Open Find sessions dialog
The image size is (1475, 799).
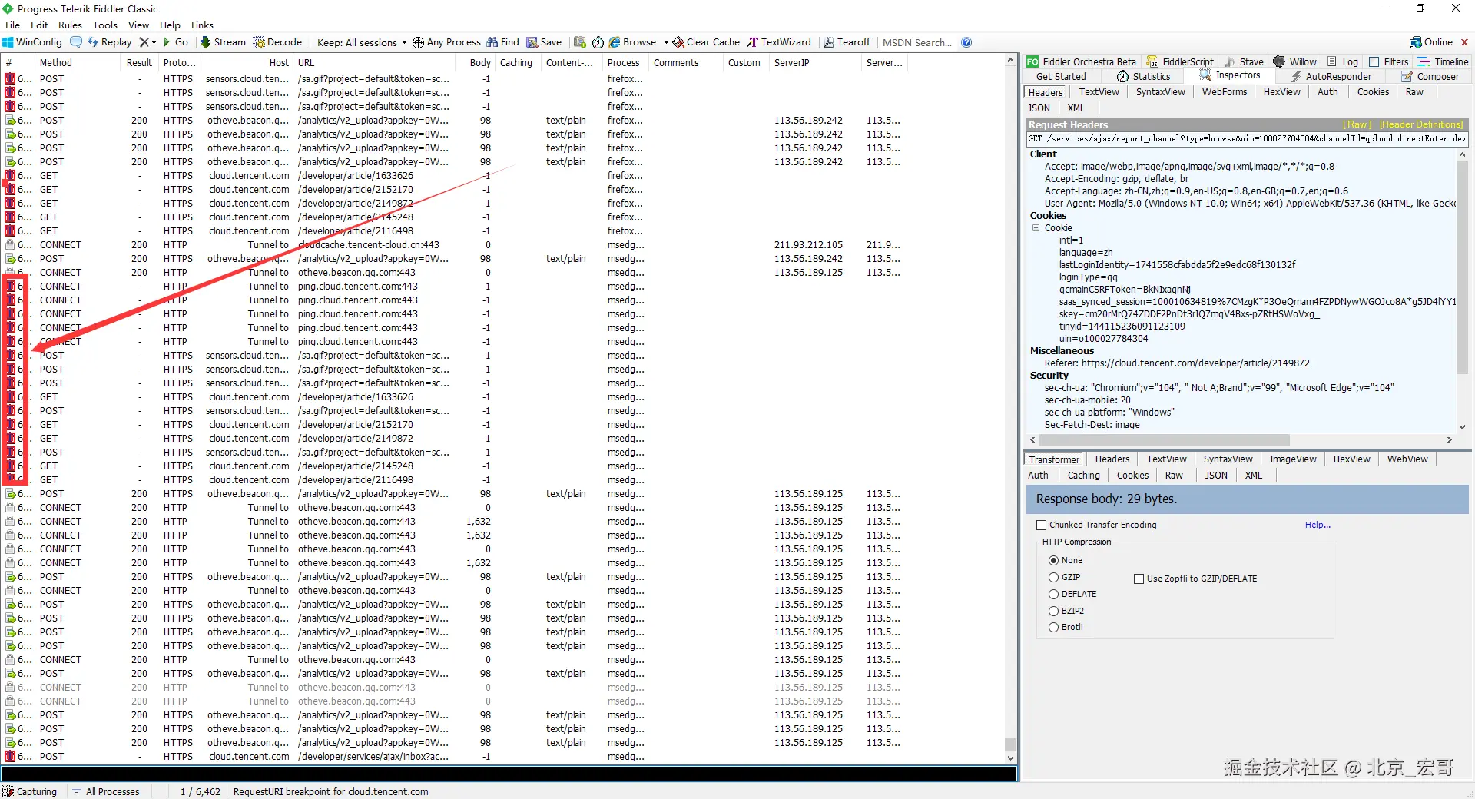[503, 42]
